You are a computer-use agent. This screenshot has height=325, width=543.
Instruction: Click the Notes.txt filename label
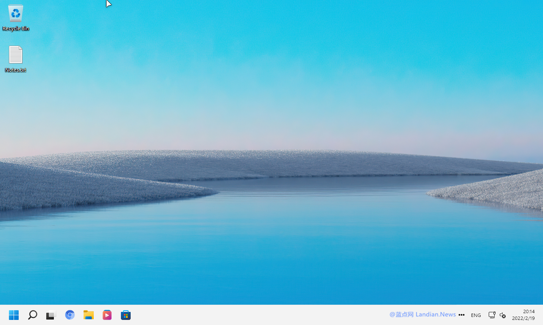pyautogui.click(x=16, y=70)
